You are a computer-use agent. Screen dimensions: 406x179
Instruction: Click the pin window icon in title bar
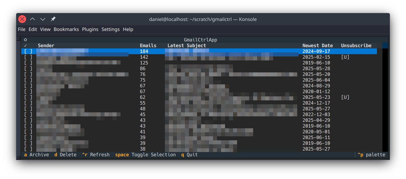[x=53, y=19]
